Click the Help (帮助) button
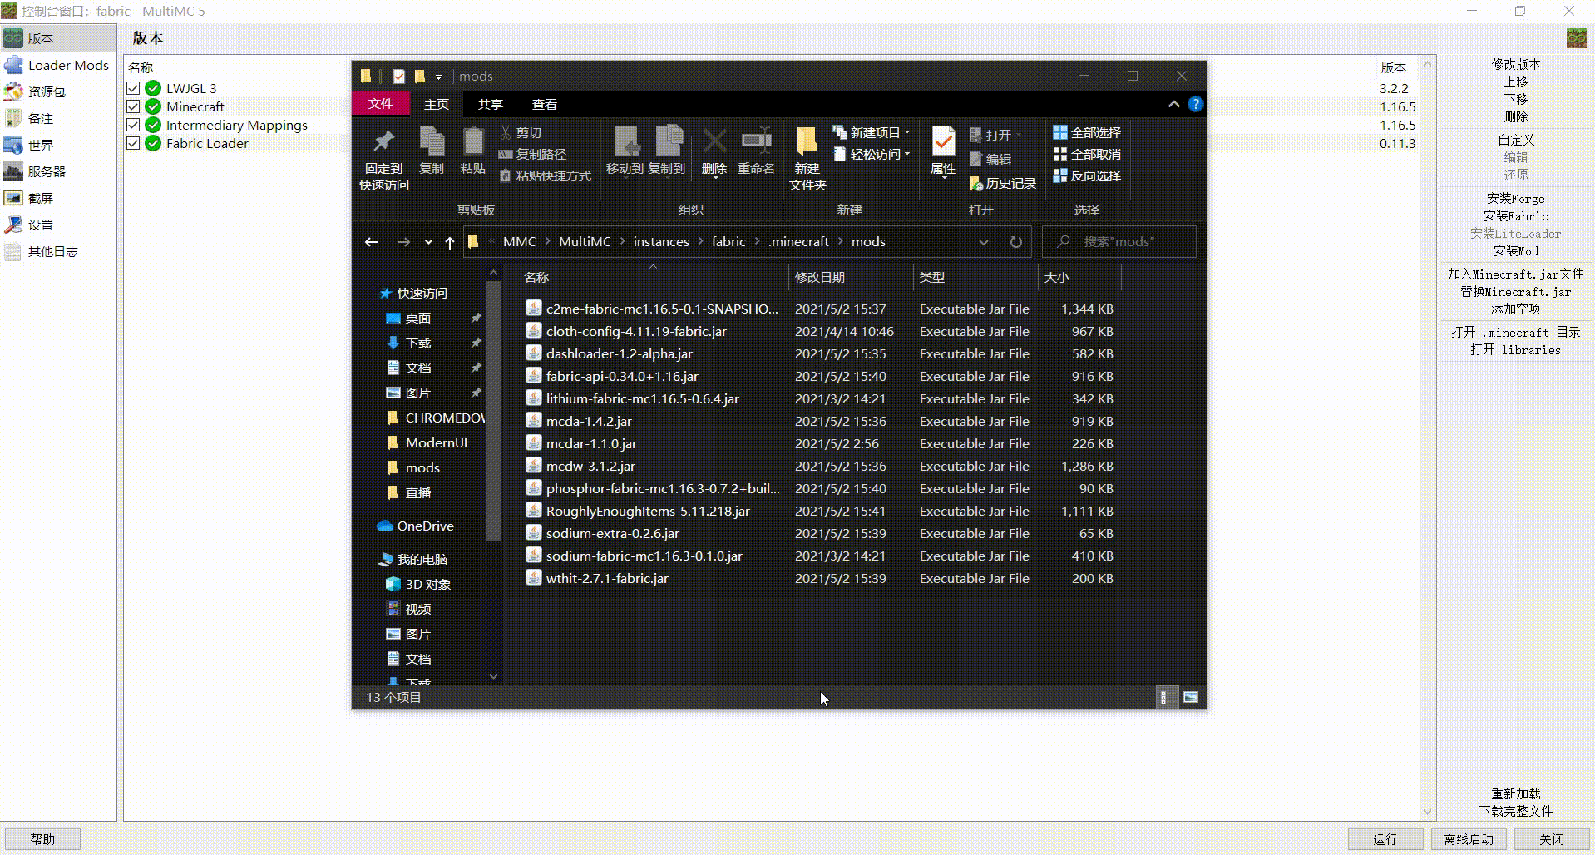The height and width of the screenshot is (855, 1595). [x=42, y=839]
